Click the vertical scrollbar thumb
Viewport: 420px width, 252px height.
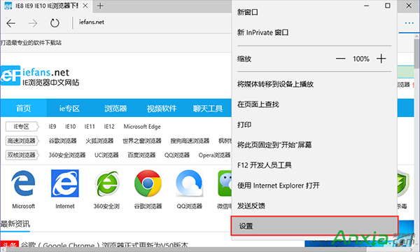click(416, 54)
